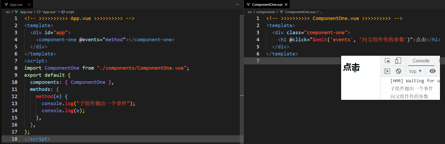The width and height of the screenshot is (445, 144).
Task: Toggle the live expression eye icon
Action: point(432,71)
